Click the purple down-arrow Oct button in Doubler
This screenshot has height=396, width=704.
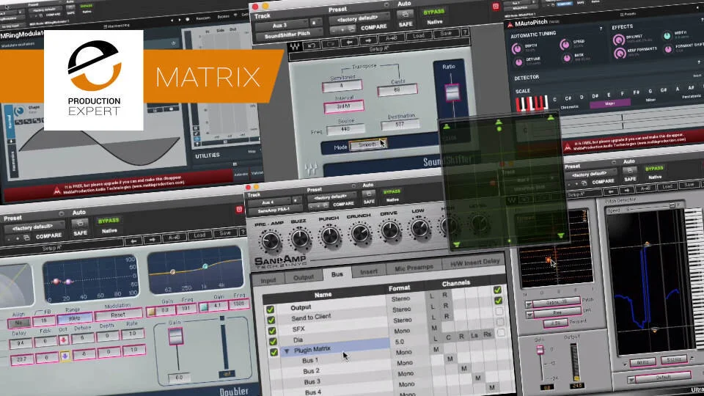(x=65, y=356)
